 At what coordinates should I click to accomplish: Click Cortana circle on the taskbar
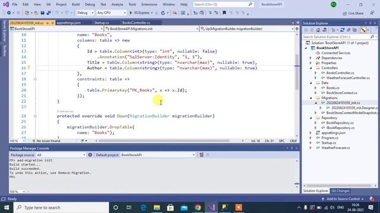116,208
